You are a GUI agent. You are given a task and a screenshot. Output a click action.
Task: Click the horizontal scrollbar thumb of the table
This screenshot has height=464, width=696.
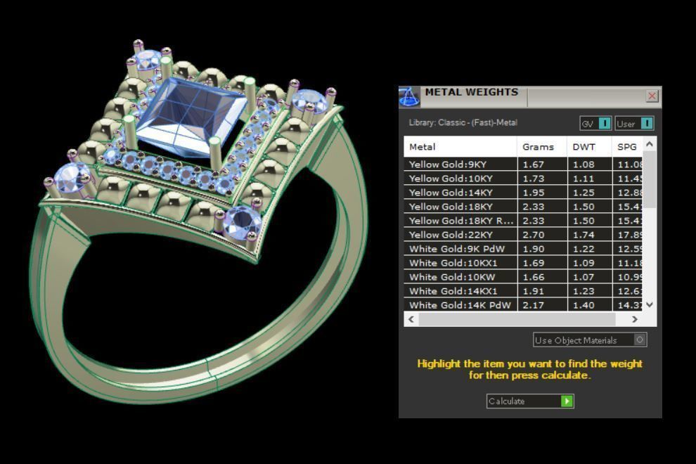(517, 319)
